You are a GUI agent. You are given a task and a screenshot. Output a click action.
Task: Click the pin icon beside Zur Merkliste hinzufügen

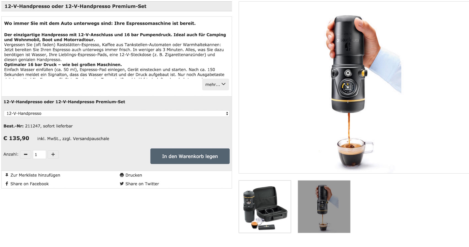[x=7, y=175]
